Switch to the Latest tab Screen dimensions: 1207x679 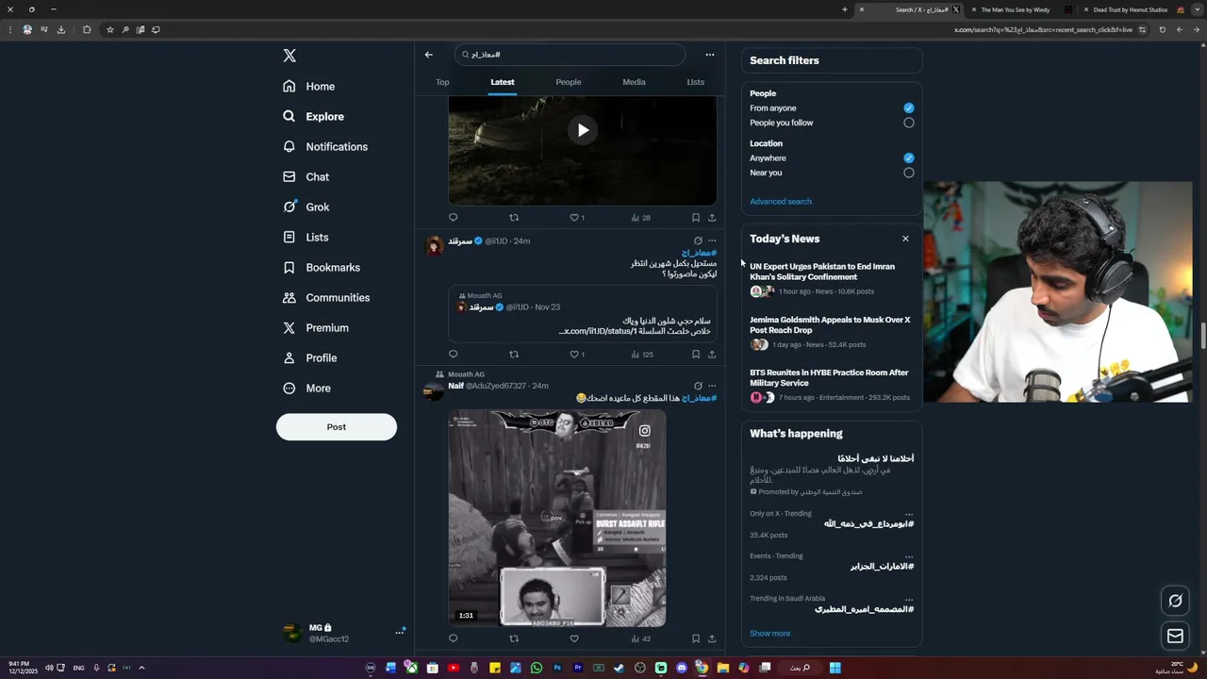coord(503,82)
